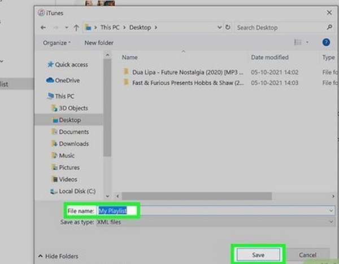Select Quick access in navigation pane

(x=68, y=64)
